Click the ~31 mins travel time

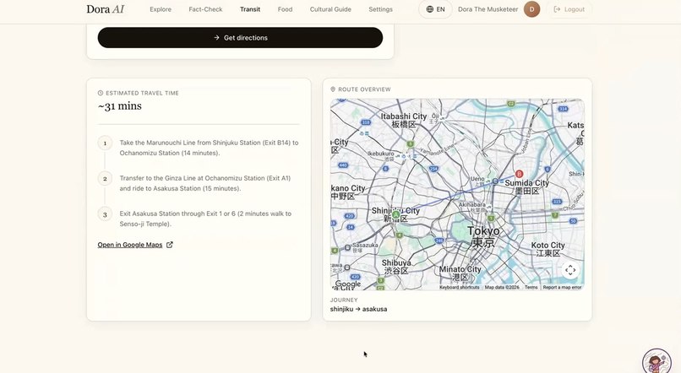(120, 105)
